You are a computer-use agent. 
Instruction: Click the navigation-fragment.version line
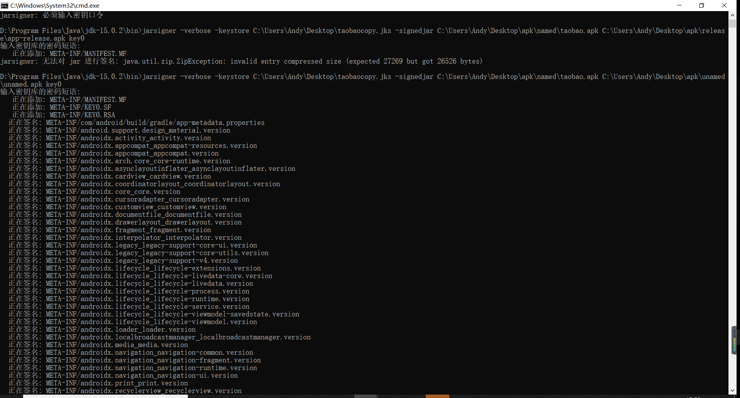point(135,360)
